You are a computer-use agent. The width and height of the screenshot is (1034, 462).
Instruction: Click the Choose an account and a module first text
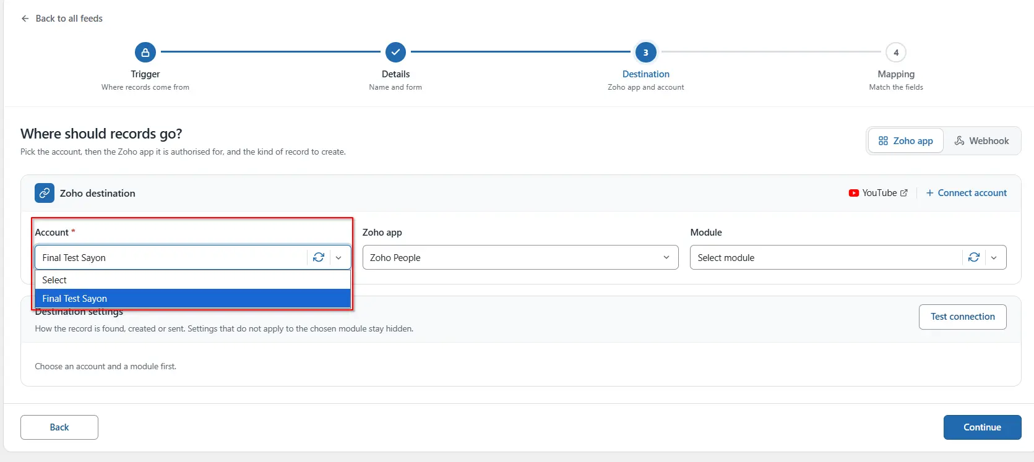click(x=106, y=366)
